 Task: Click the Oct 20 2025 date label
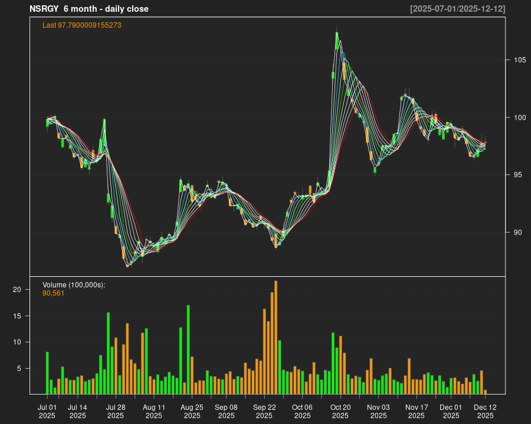coord(340,411)
